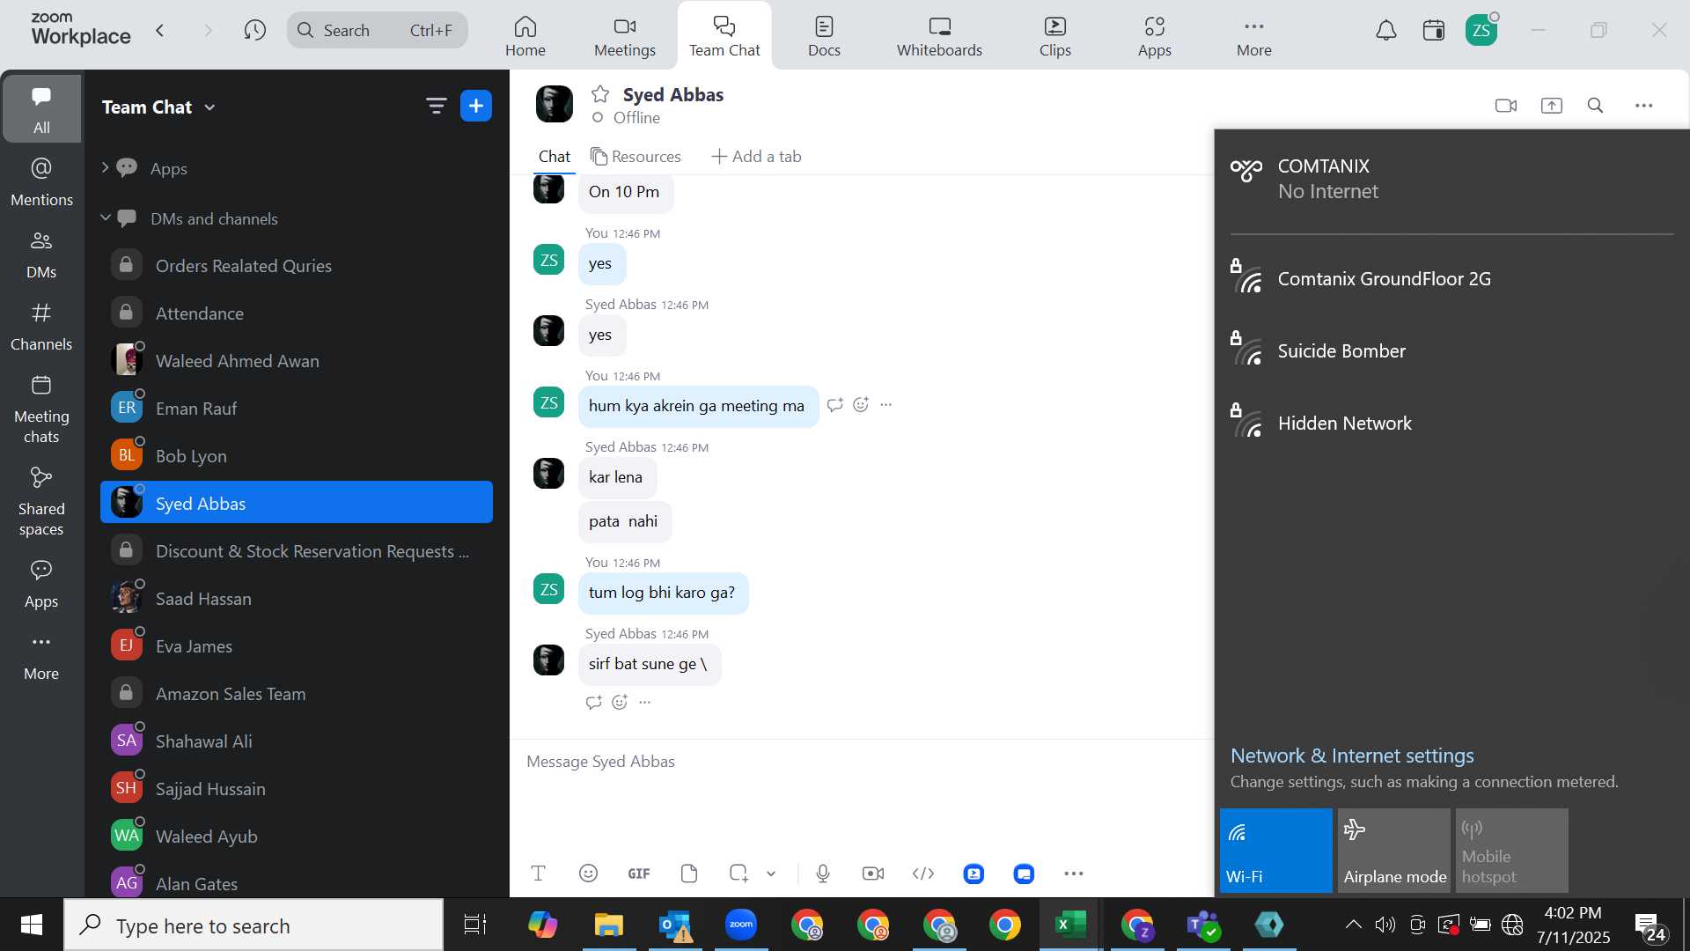Select the All sidebar section
This screenshot has width=1690, height=951.
pyautogui.click(x=41, y=109)
